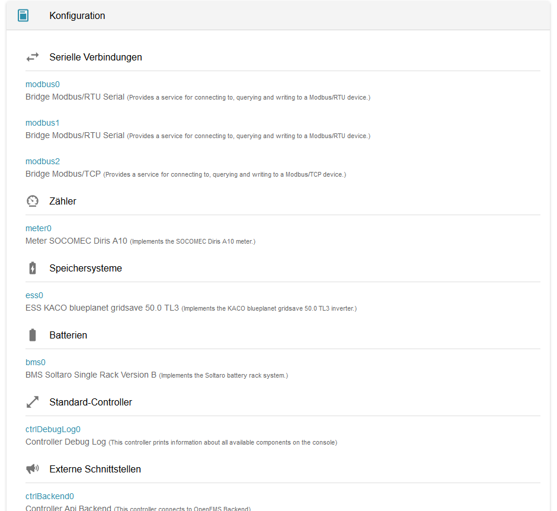This screenshot has width=557, height=511.
Task: Click the Externe Schnittstellen megaphone icon
Action: [33, 469]
